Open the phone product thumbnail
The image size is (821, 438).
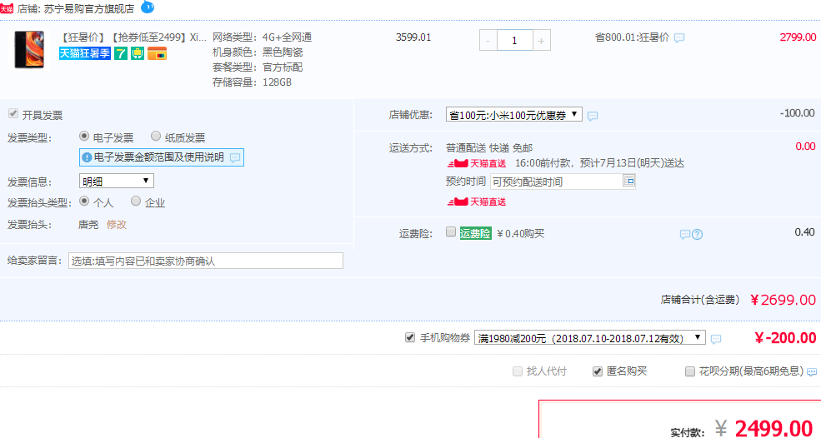[29, 50]
